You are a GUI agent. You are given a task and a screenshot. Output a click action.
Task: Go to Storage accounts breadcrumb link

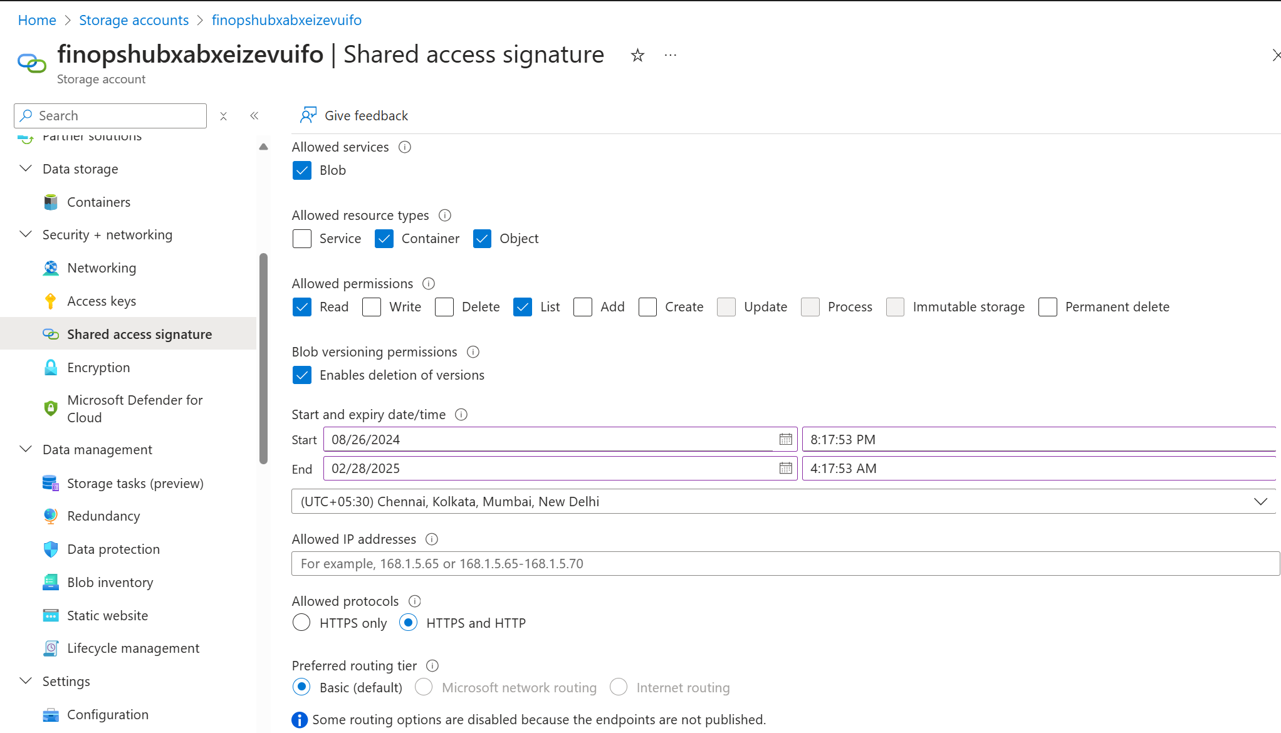pos(133,20)
